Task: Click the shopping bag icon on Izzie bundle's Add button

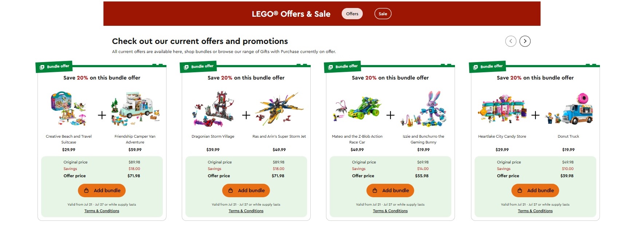Action: coord(375,190)
